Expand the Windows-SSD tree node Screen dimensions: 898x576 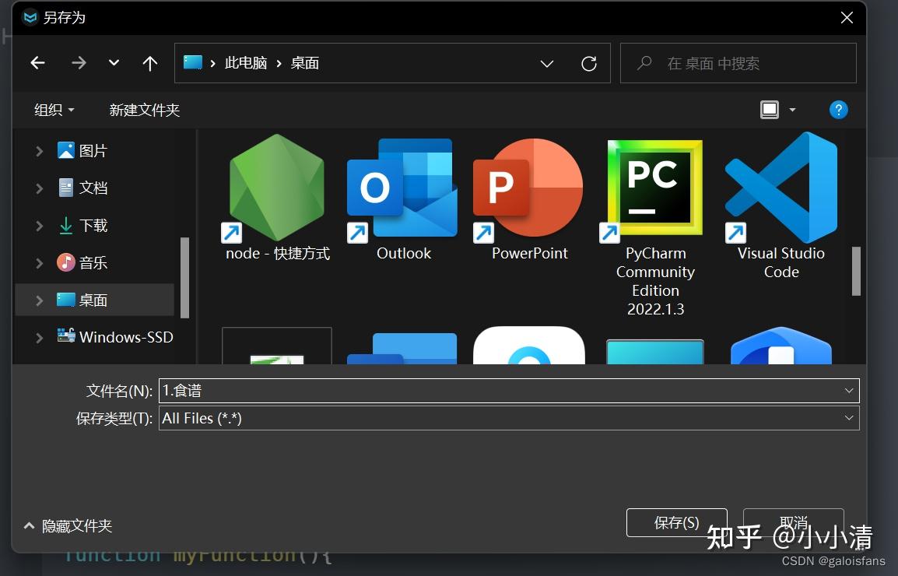(x=39, y=338)
